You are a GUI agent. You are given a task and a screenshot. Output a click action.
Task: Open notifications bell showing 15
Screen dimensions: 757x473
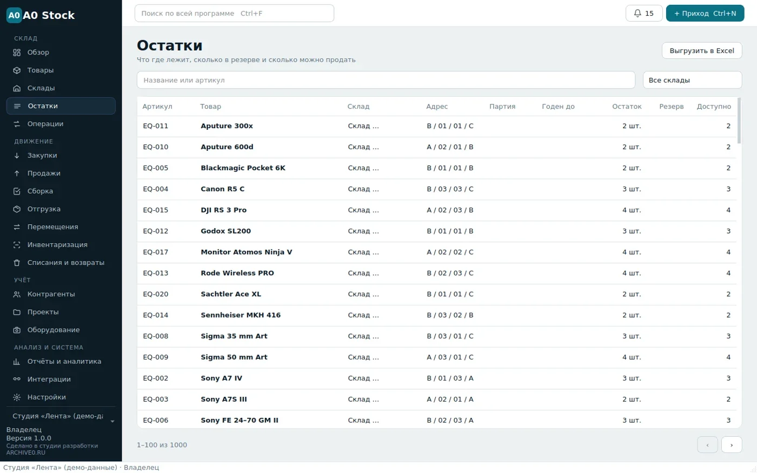(x=644, y=14)
